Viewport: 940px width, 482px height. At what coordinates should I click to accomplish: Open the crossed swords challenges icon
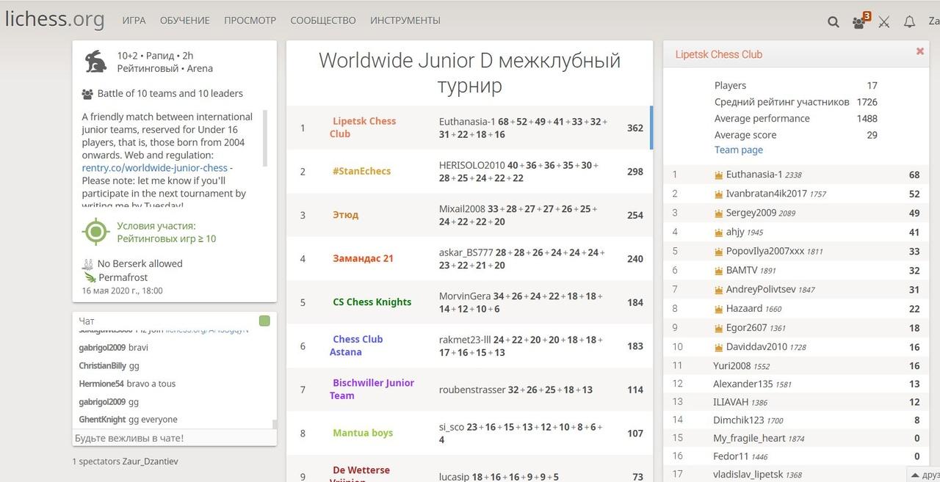click(x=884, y=22)
